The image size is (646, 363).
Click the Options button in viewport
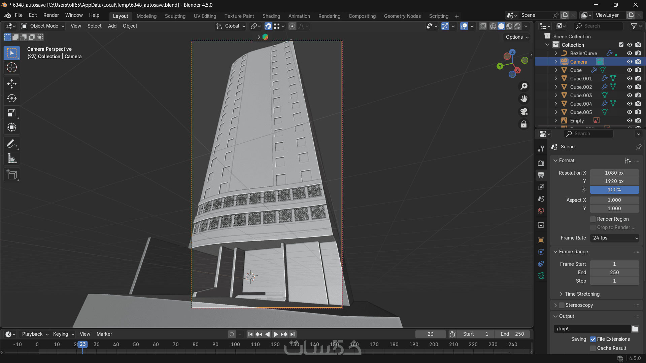pyautogui.click(x=517, y=37)
